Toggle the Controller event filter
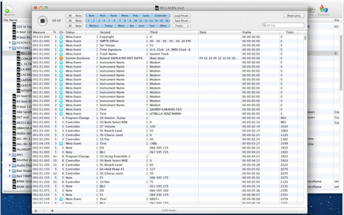 [x=161, y=16]
